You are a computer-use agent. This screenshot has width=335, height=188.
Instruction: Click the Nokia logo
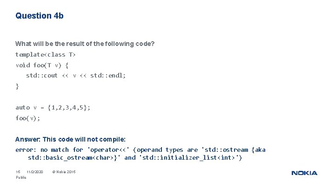coord(304,173)
